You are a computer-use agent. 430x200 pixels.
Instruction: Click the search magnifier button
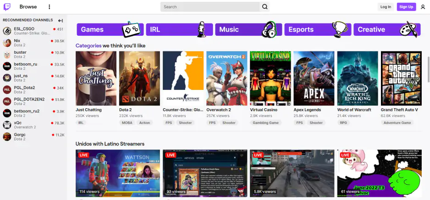[265, 7]
